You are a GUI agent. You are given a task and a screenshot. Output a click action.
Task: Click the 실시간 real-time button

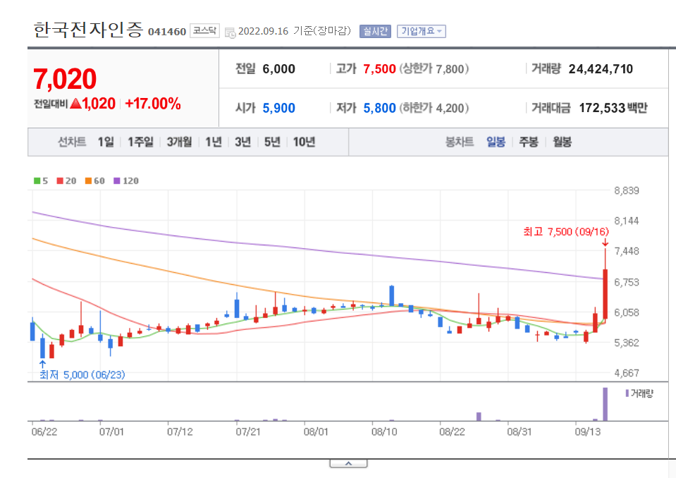pyautogui.click(x=375, y=32)
